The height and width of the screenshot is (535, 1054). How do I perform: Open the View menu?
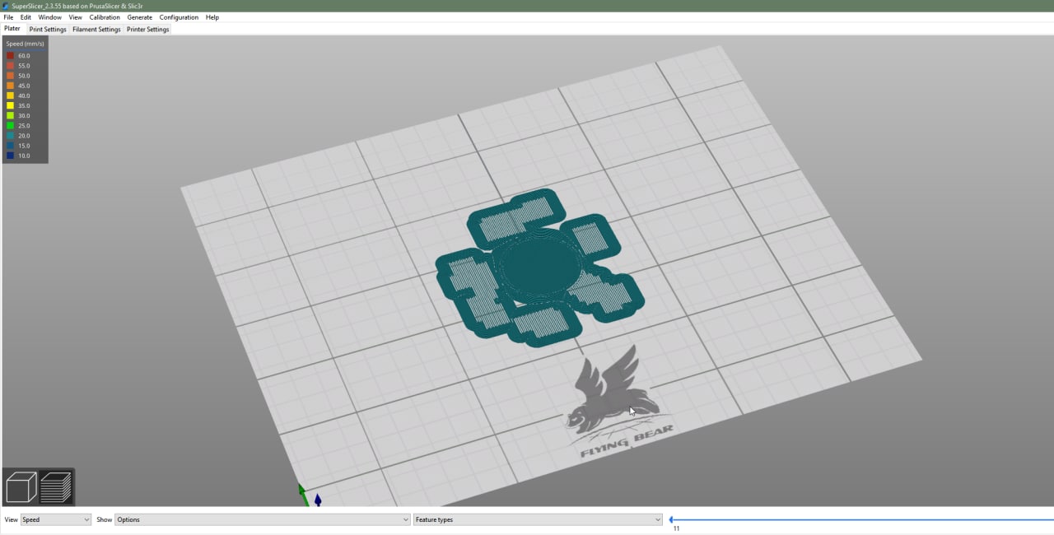point(75,17)
